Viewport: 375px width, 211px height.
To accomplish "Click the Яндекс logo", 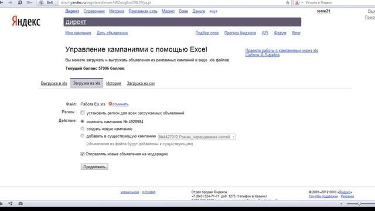I will tap(26, 21).
